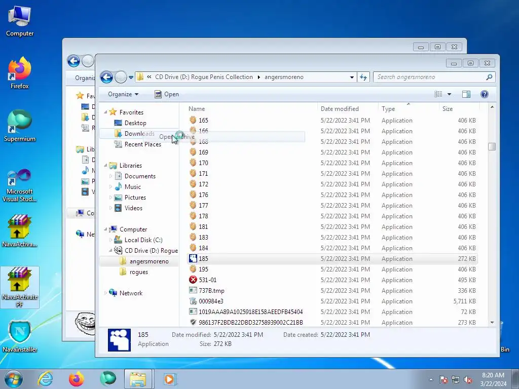
Task: Open Supermium from the taskbar
Action: coord(107,379)
